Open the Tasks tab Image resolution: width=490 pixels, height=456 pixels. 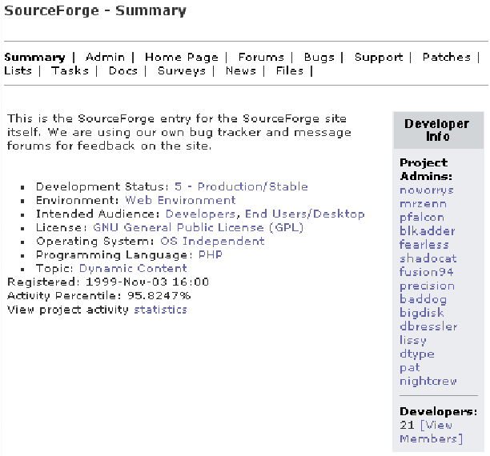pyautogui.click(x=70, y=71)
